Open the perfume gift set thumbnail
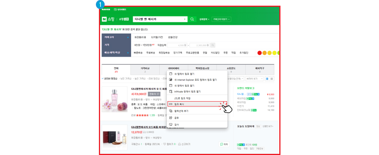 pos(114,138)
